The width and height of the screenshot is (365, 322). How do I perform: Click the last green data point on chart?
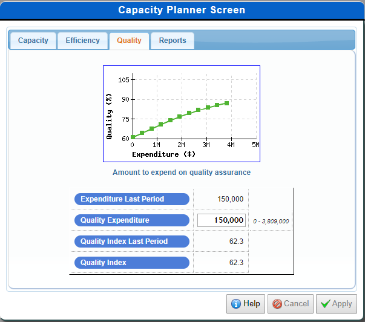click(x=226, y=103)
